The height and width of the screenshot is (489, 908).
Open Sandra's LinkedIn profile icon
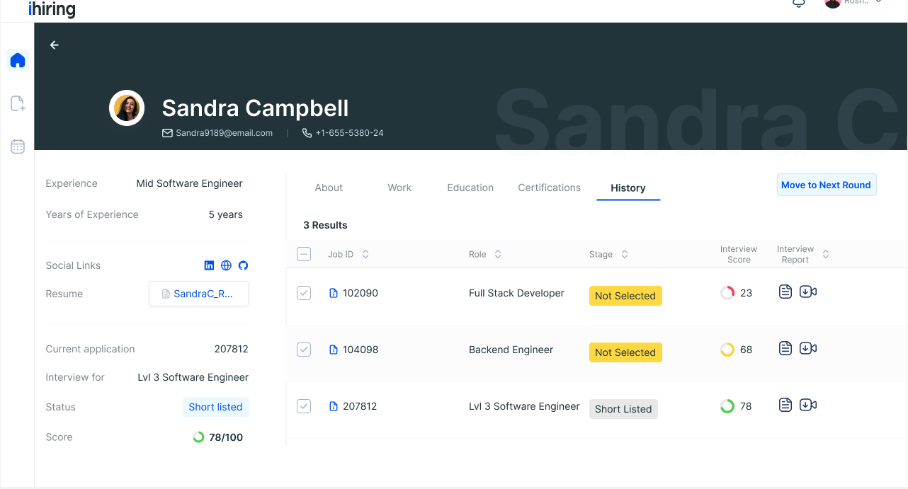209,265
